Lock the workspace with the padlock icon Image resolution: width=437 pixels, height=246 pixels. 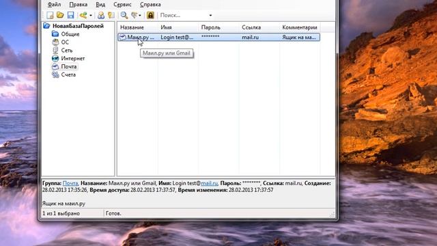(150, 15)
